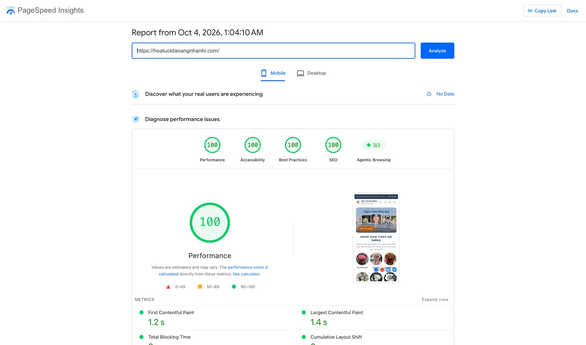Click the METRICS section label
The width and height of the screenshot is (586, 345).
pos(145,300)
